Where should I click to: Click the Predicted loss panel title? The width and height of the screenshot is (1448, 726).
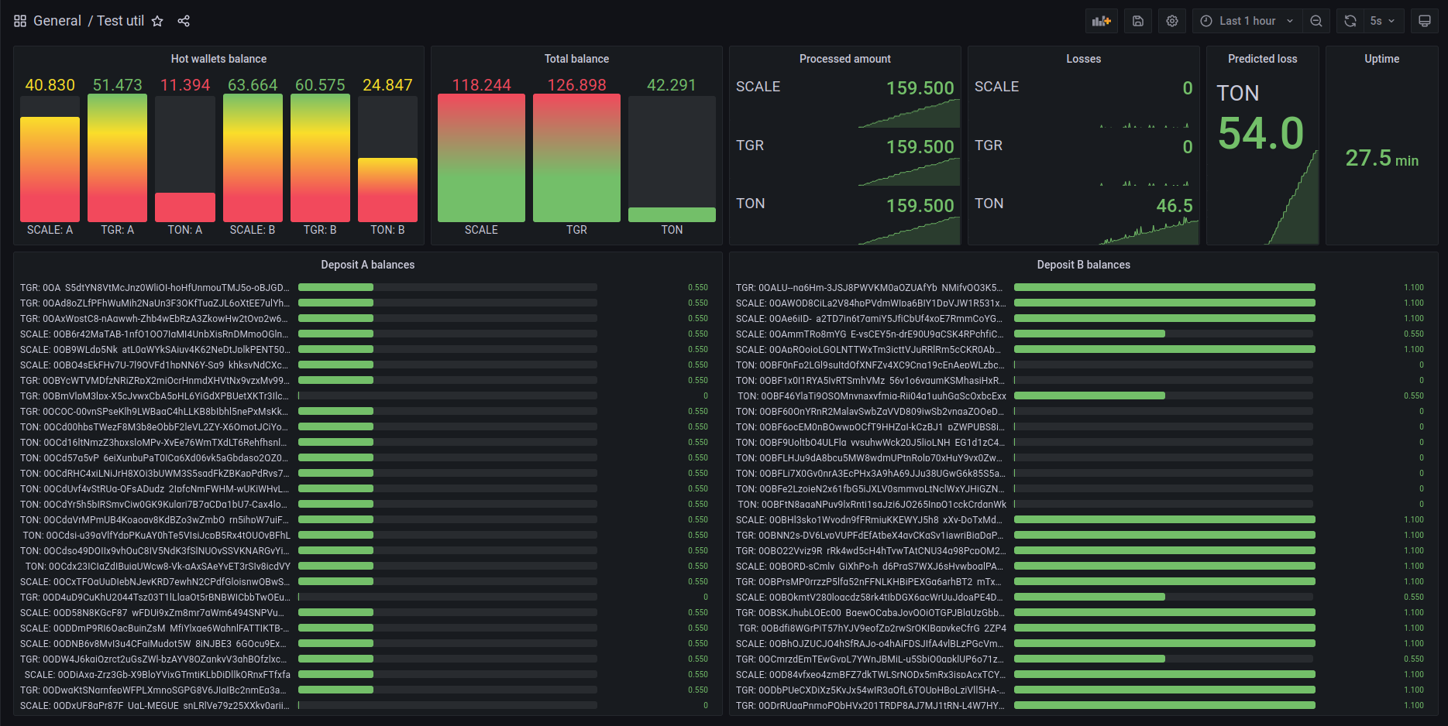[x=1262, y=59]
